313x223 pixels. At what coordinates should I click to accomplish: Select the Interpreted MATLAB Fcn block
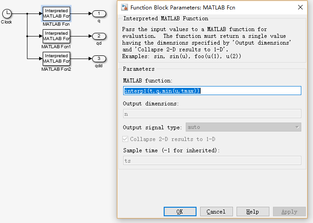[56, 14]
